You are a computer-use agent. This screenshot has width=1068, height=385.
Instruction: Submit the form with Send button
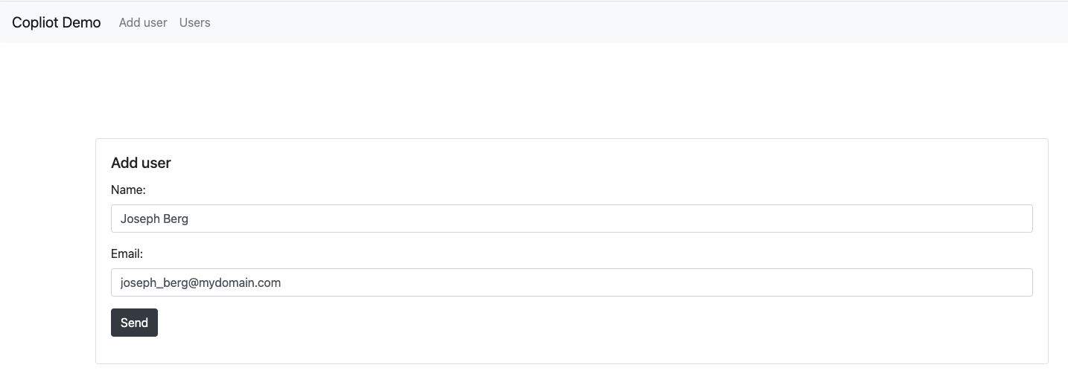tap(134, 323)
